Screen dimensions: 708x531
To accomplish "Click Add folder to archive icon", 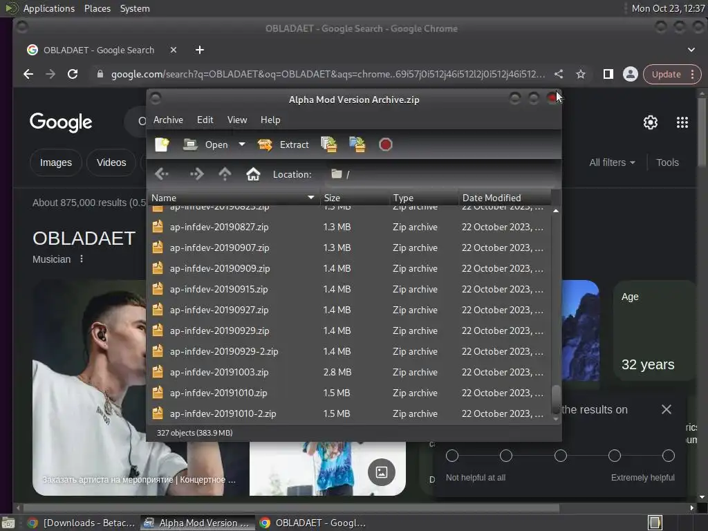I will tap(357, 145).
